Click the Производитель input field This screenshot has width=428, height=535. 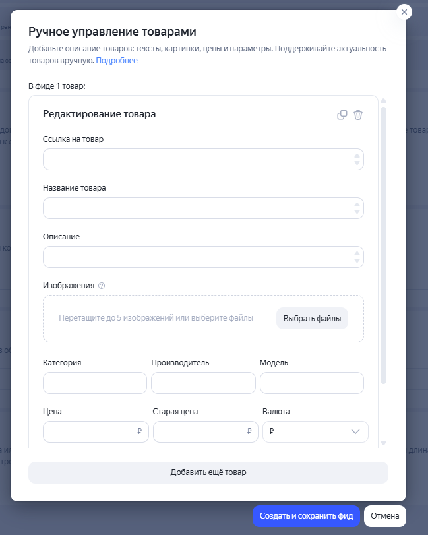click(203, 383)
